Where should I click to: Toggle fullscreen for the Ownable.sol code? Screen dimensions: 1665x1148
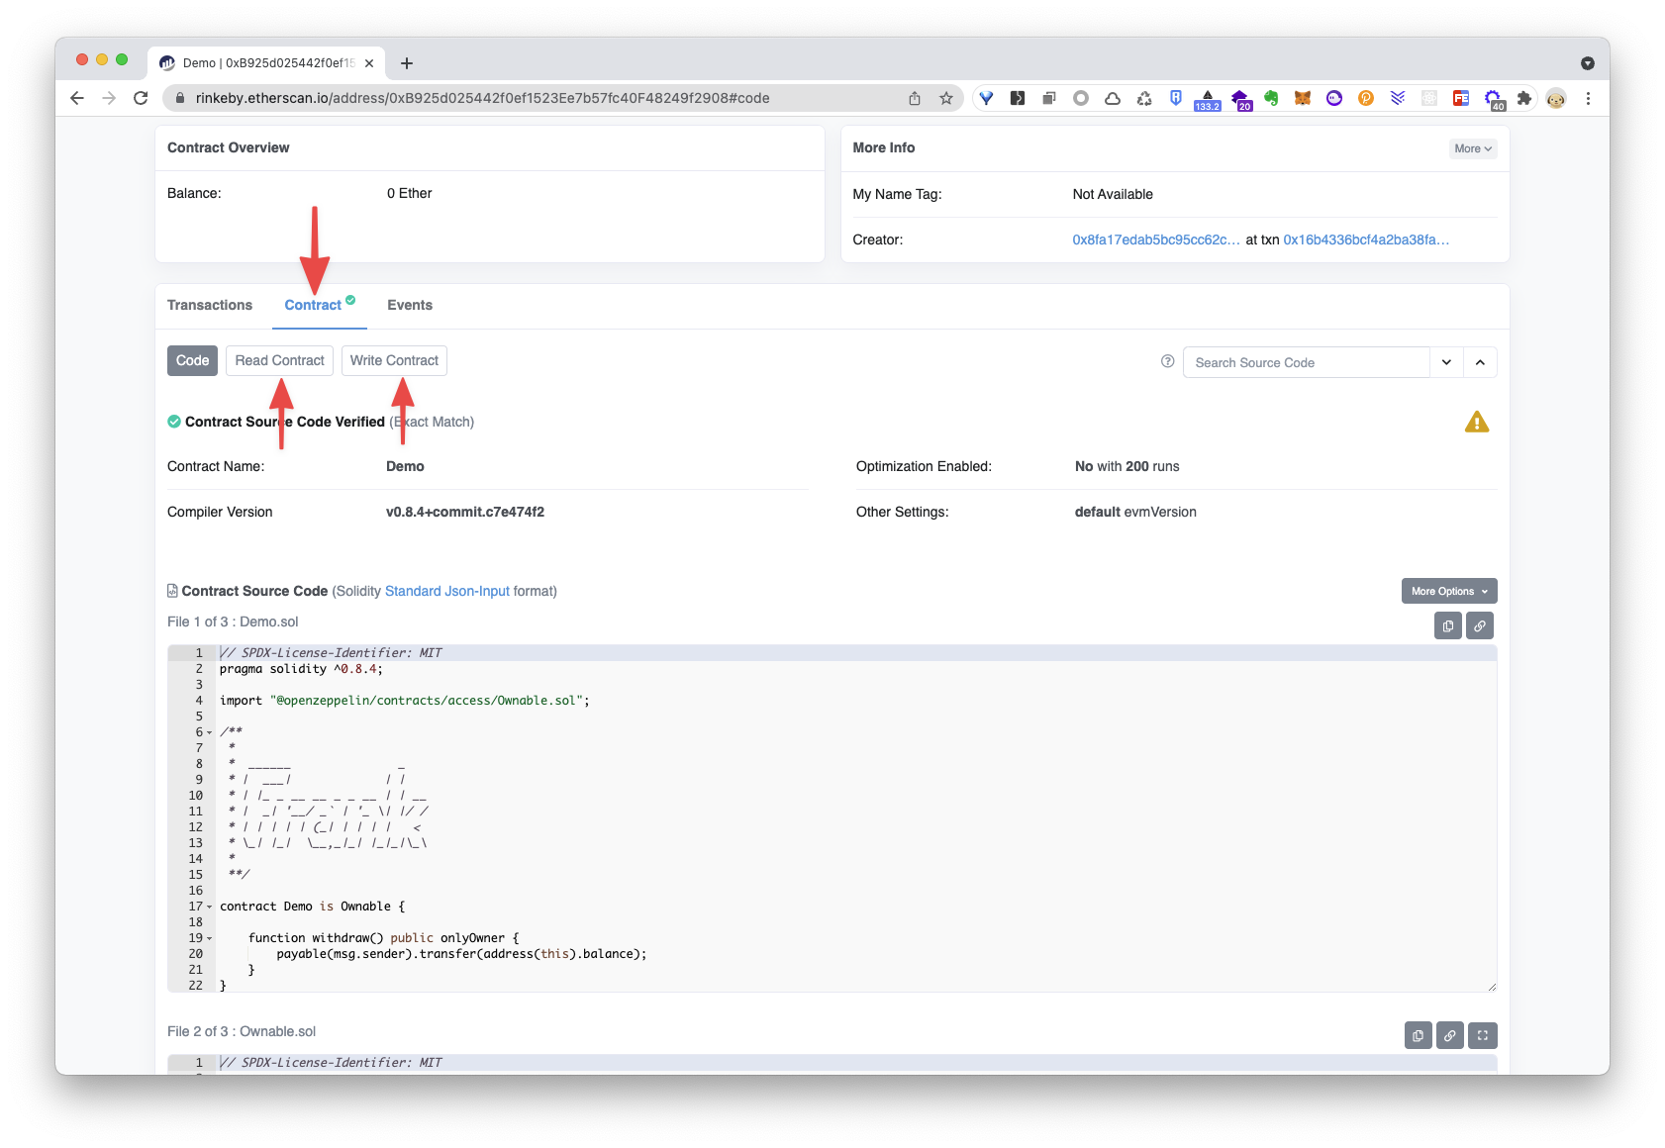1482,1035
